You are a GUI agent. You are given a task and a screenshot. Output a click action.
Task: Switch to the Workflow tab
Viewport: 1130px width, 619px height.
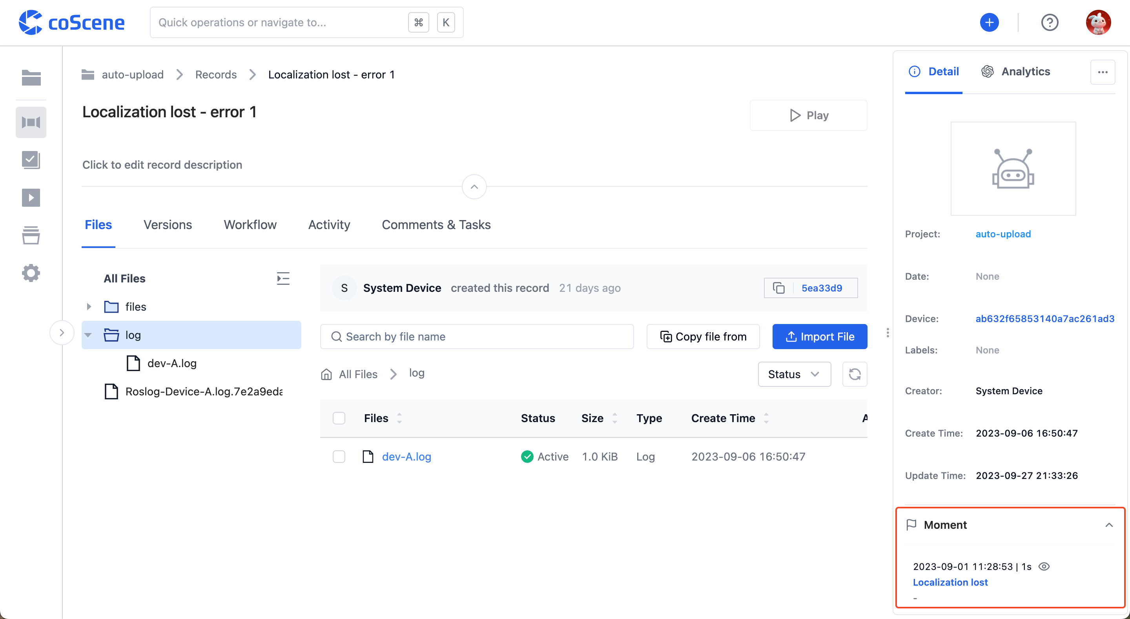click(x=250, y=224)
